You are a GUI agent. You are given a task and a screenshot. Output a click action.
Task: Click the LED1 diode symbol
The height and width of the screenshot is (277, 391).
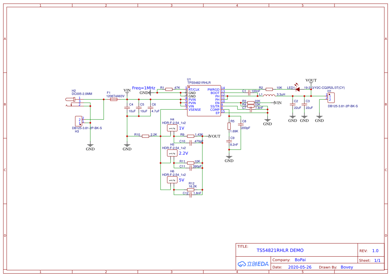(297, 89)
